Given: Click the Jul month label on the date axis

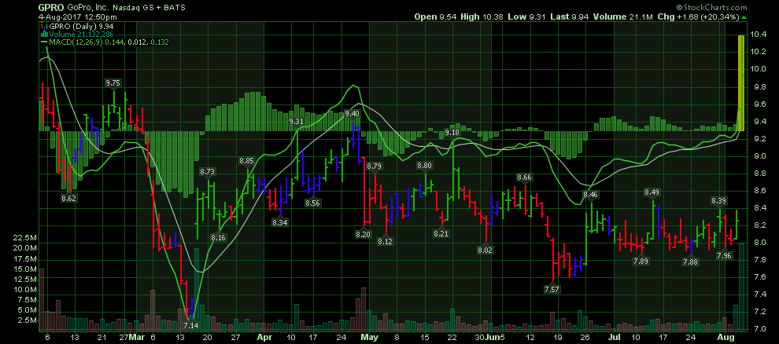Looking at the screenshot, I should coord(611,337).
